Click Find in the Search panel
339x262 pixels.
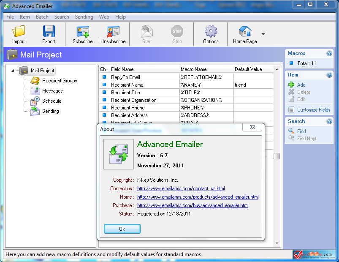click(x=301, y=131)
